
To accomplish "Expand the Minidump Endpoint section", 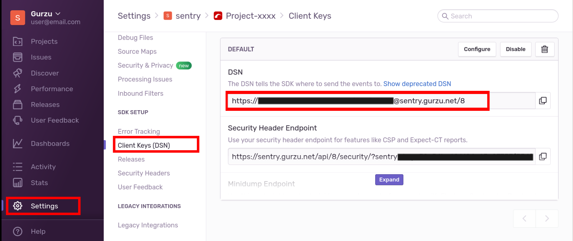I will coord(389,180).
